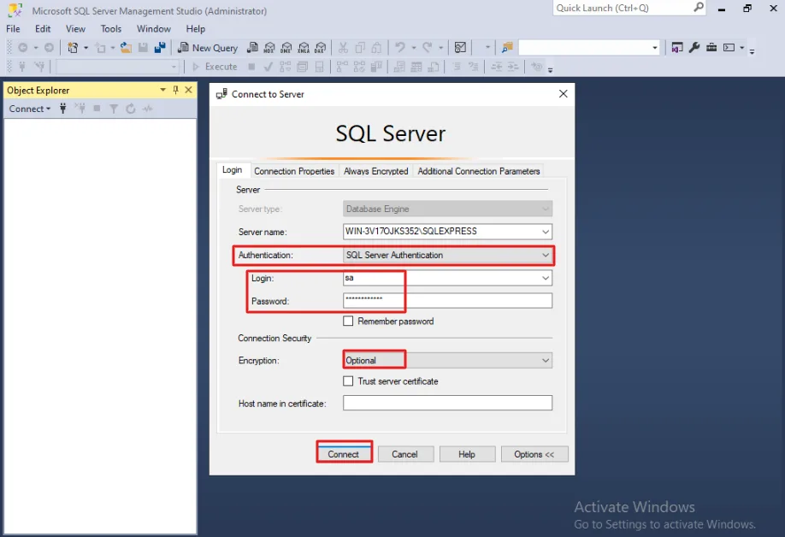The image size is (785, 537).
Task: Collapse options with Options << button
Action: pyautogui.click(x=534, y=454)
